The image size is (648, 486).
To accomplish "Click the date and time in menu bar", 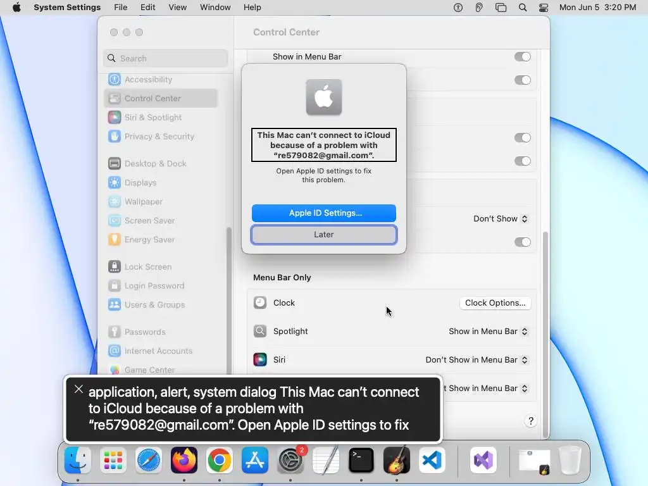I will tap(597, 8).
